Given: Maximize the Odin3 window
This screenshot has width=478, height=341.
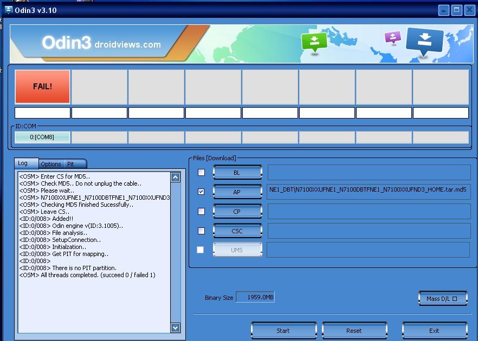Looking at the screenshot, I should click(x=456, y=10).
